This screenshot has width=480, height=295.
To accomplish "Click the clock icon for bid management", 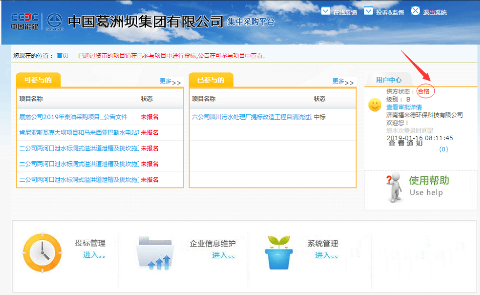I will click(42, 253).
